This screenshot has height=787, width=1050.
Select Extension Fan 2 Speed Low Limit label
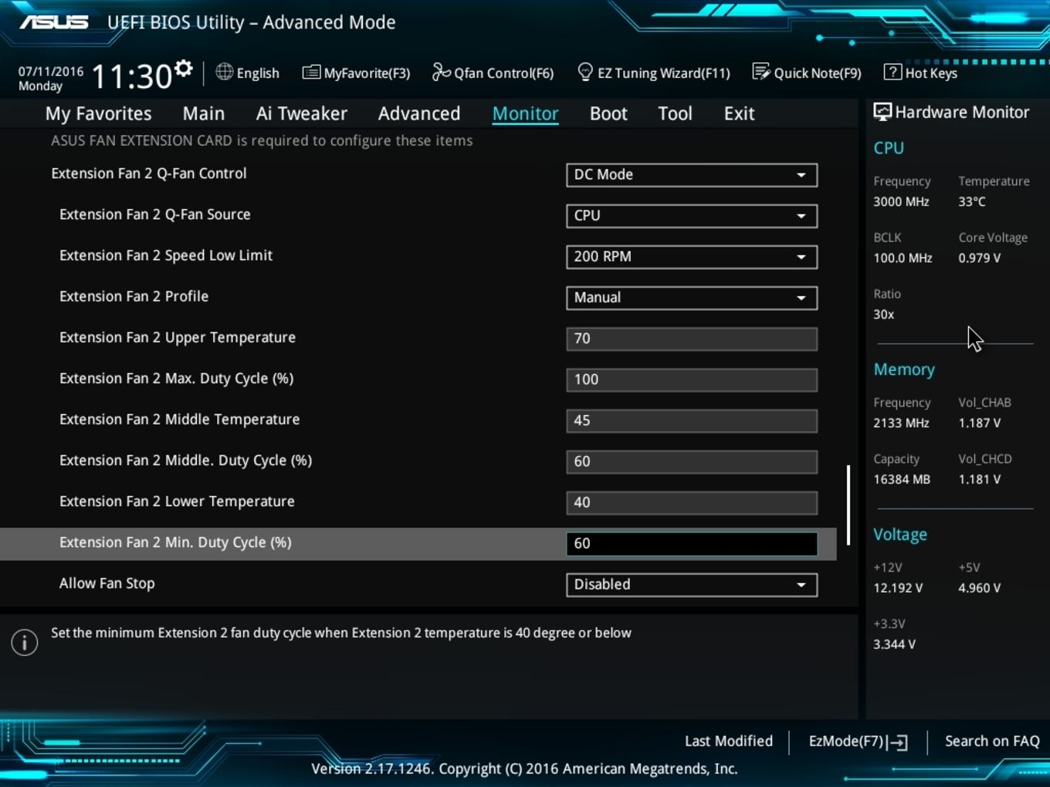point(166,255)
